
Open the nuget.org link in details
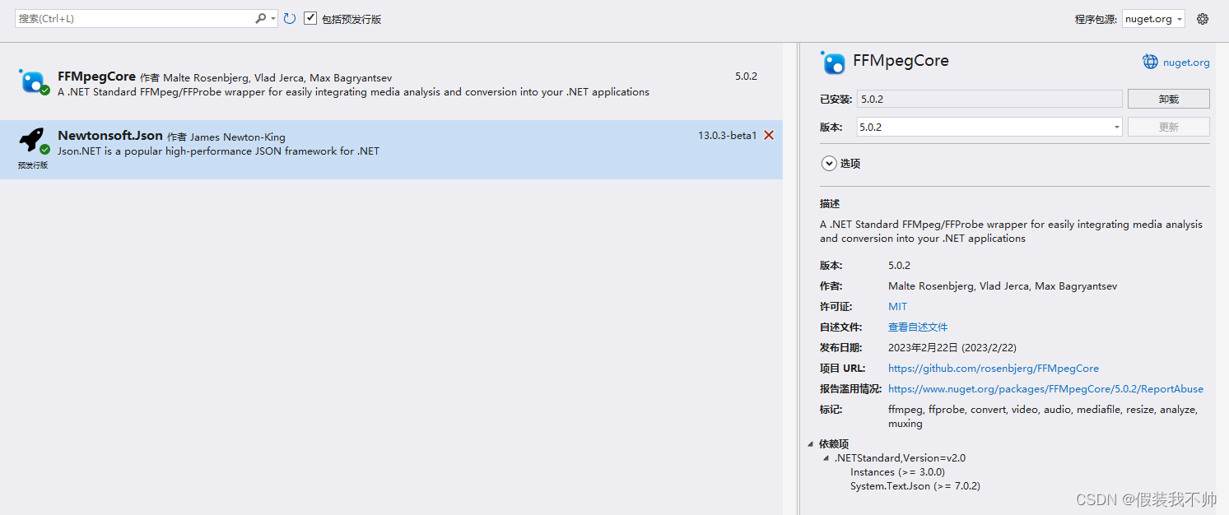[x=1186, y=63]
